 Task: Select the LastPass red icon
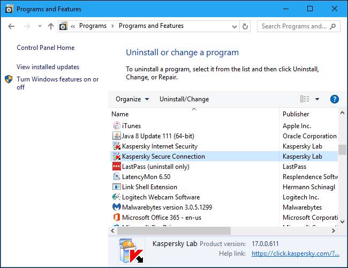click(117, 167)
